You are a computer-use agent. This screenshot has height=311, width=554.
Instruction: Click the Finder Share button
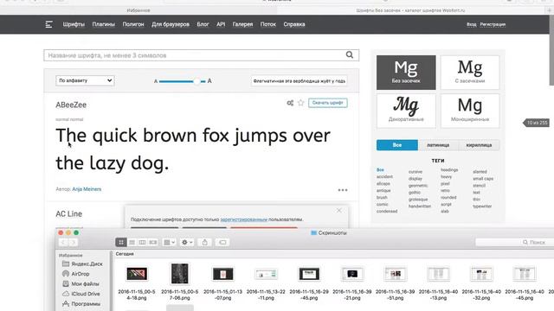coord(204,242)
